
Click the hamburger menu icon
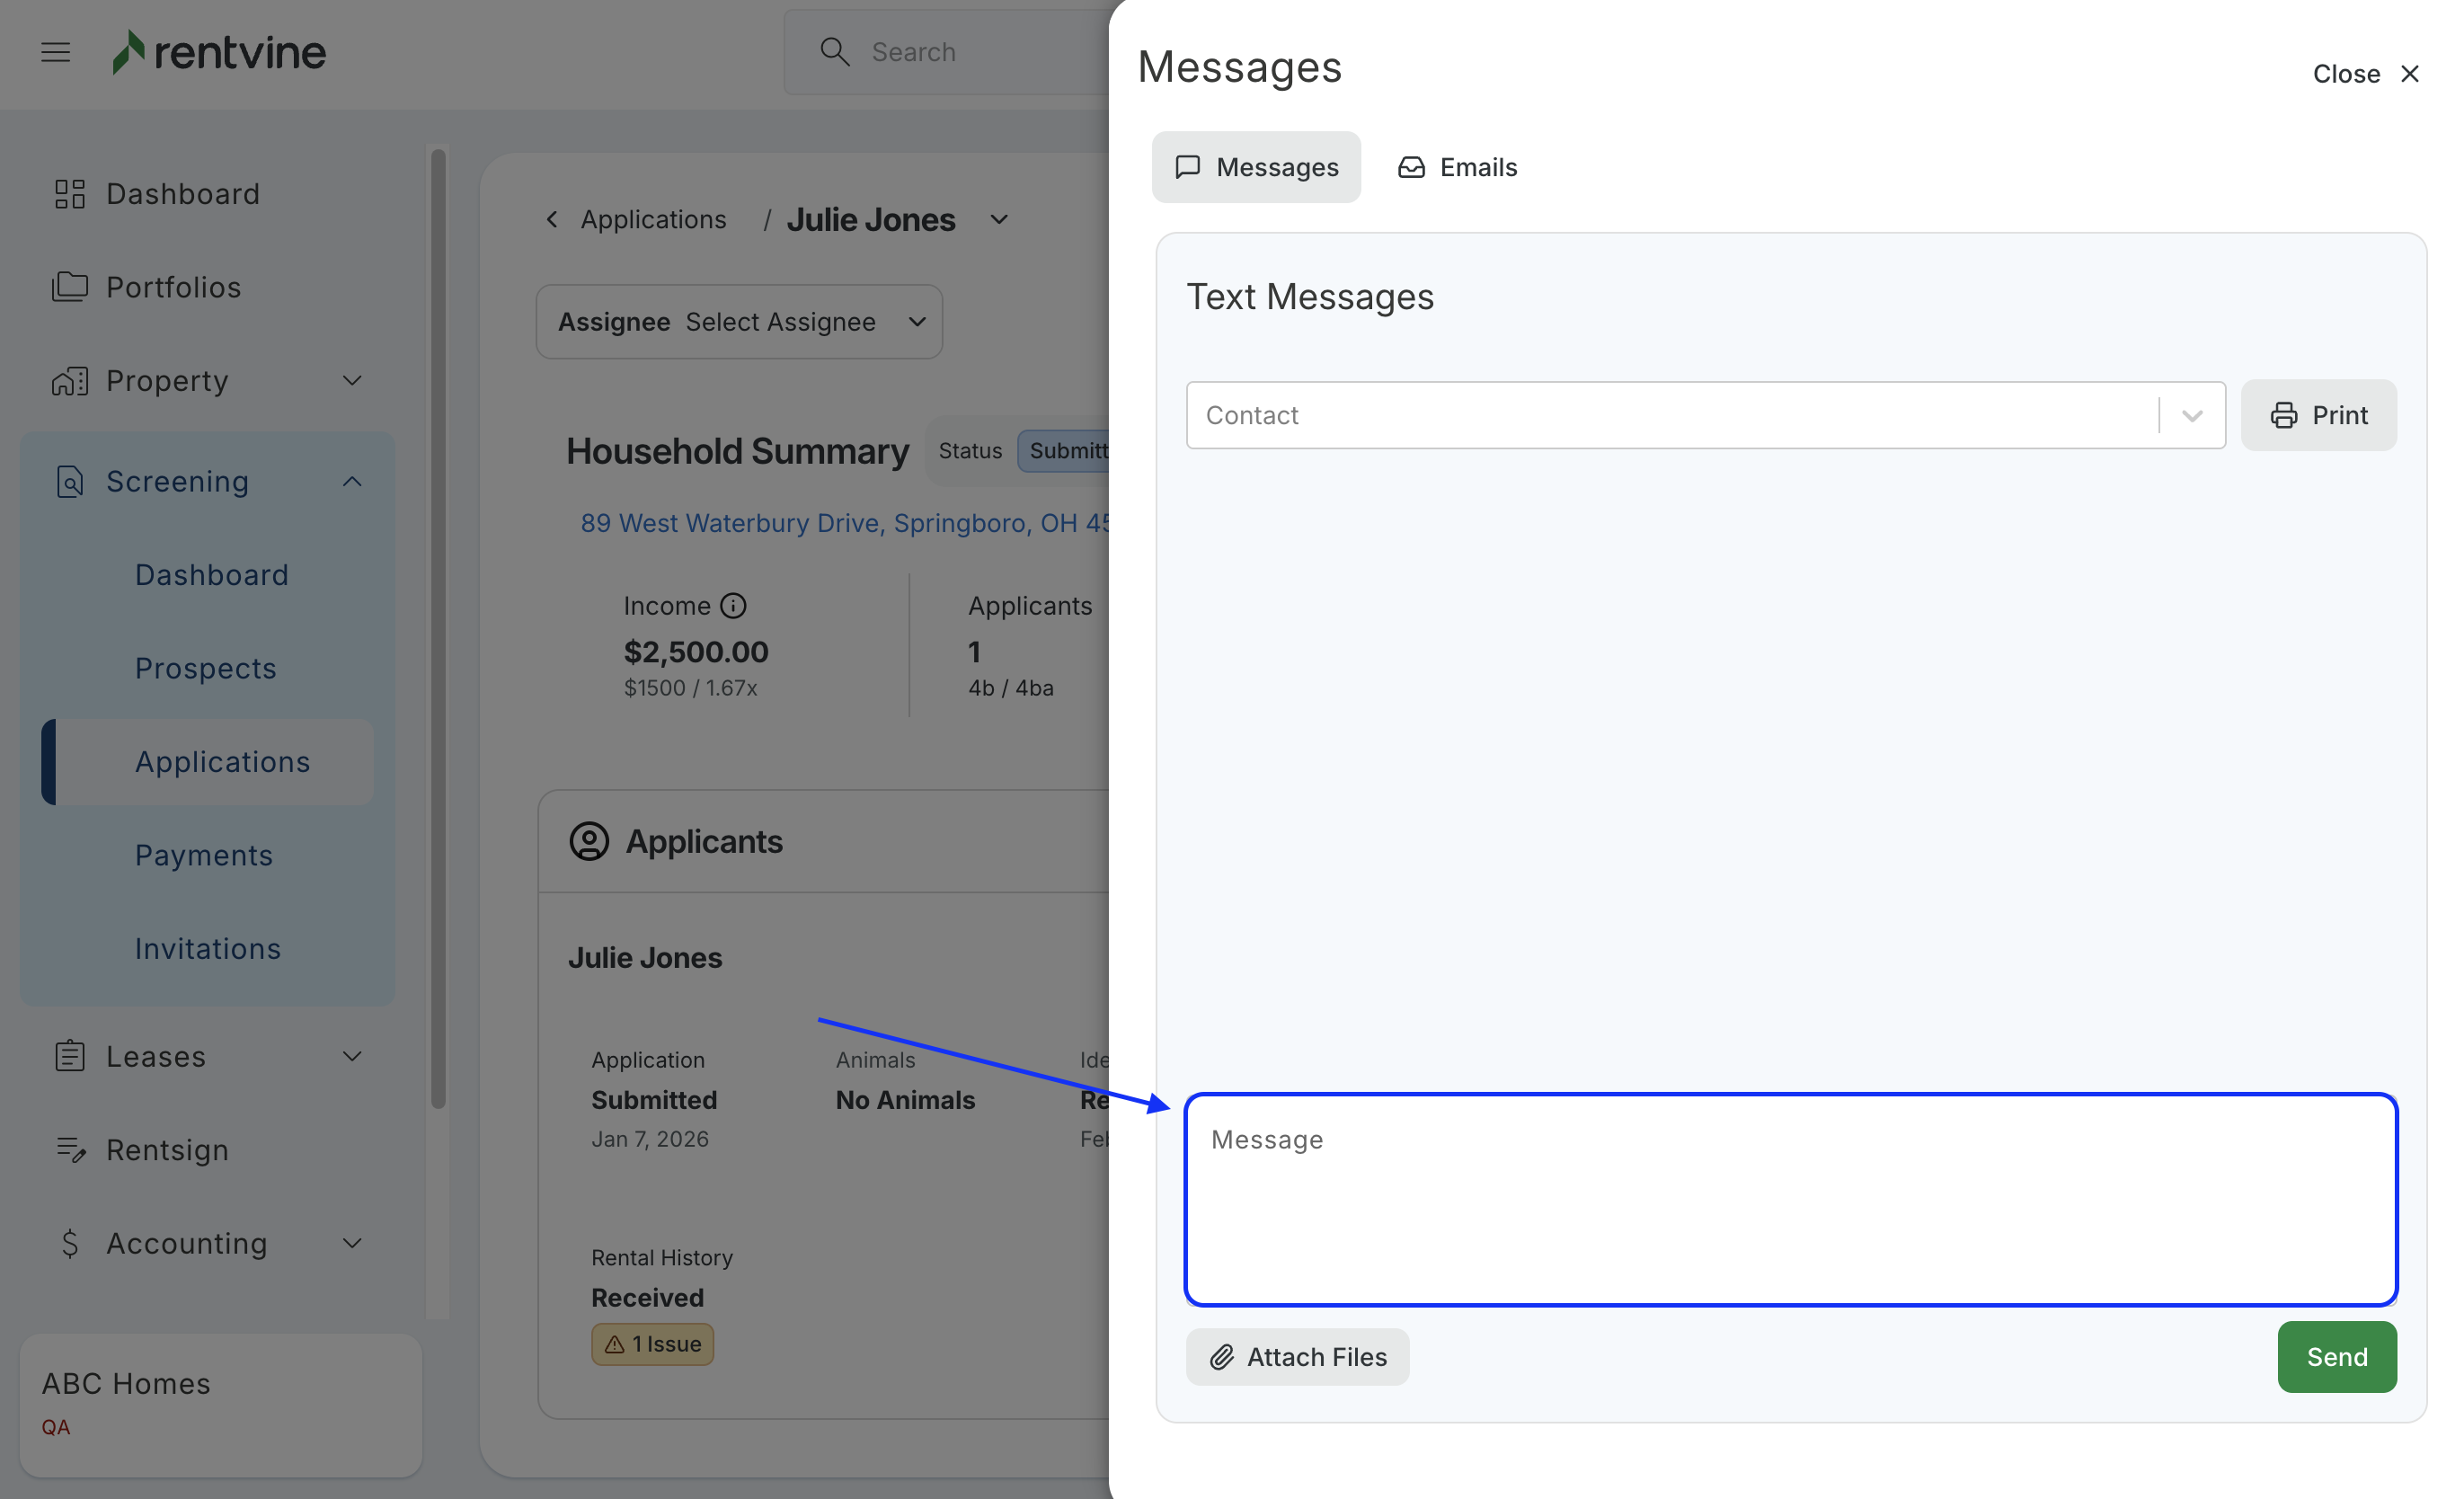pyautogui.click(x=55, y=52)
